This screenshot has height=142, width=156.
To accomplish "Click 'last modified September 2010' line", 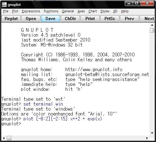I will point(55,40).
